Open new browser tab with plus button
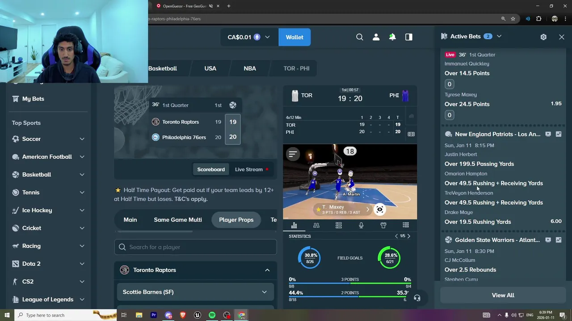Screen dimensions: 572x321 [x=229, y=6]
